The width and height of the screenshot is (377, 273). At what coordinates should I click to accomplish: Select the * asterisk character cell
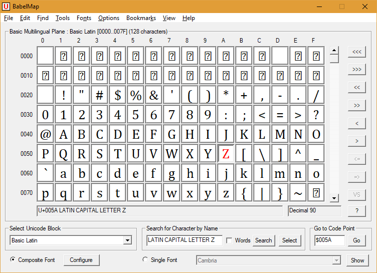click(226, 95)
